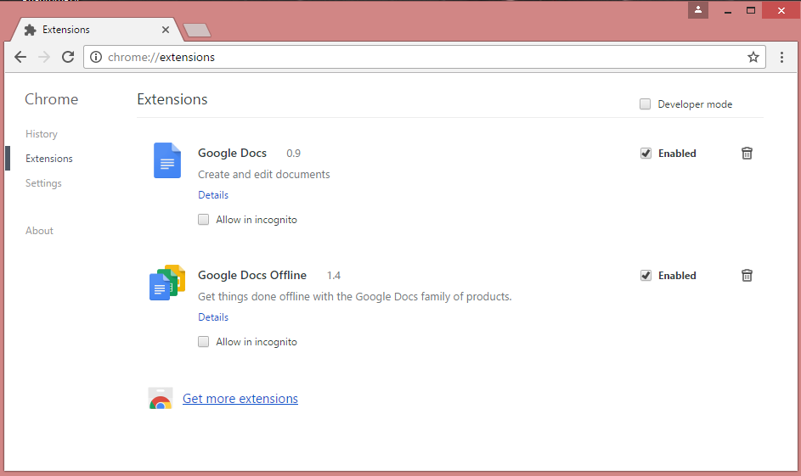Enable Developer mode checkbox

tap(646, 104)
